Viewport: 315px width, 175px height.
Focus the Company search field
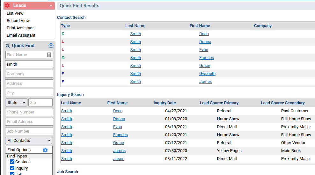29,74
